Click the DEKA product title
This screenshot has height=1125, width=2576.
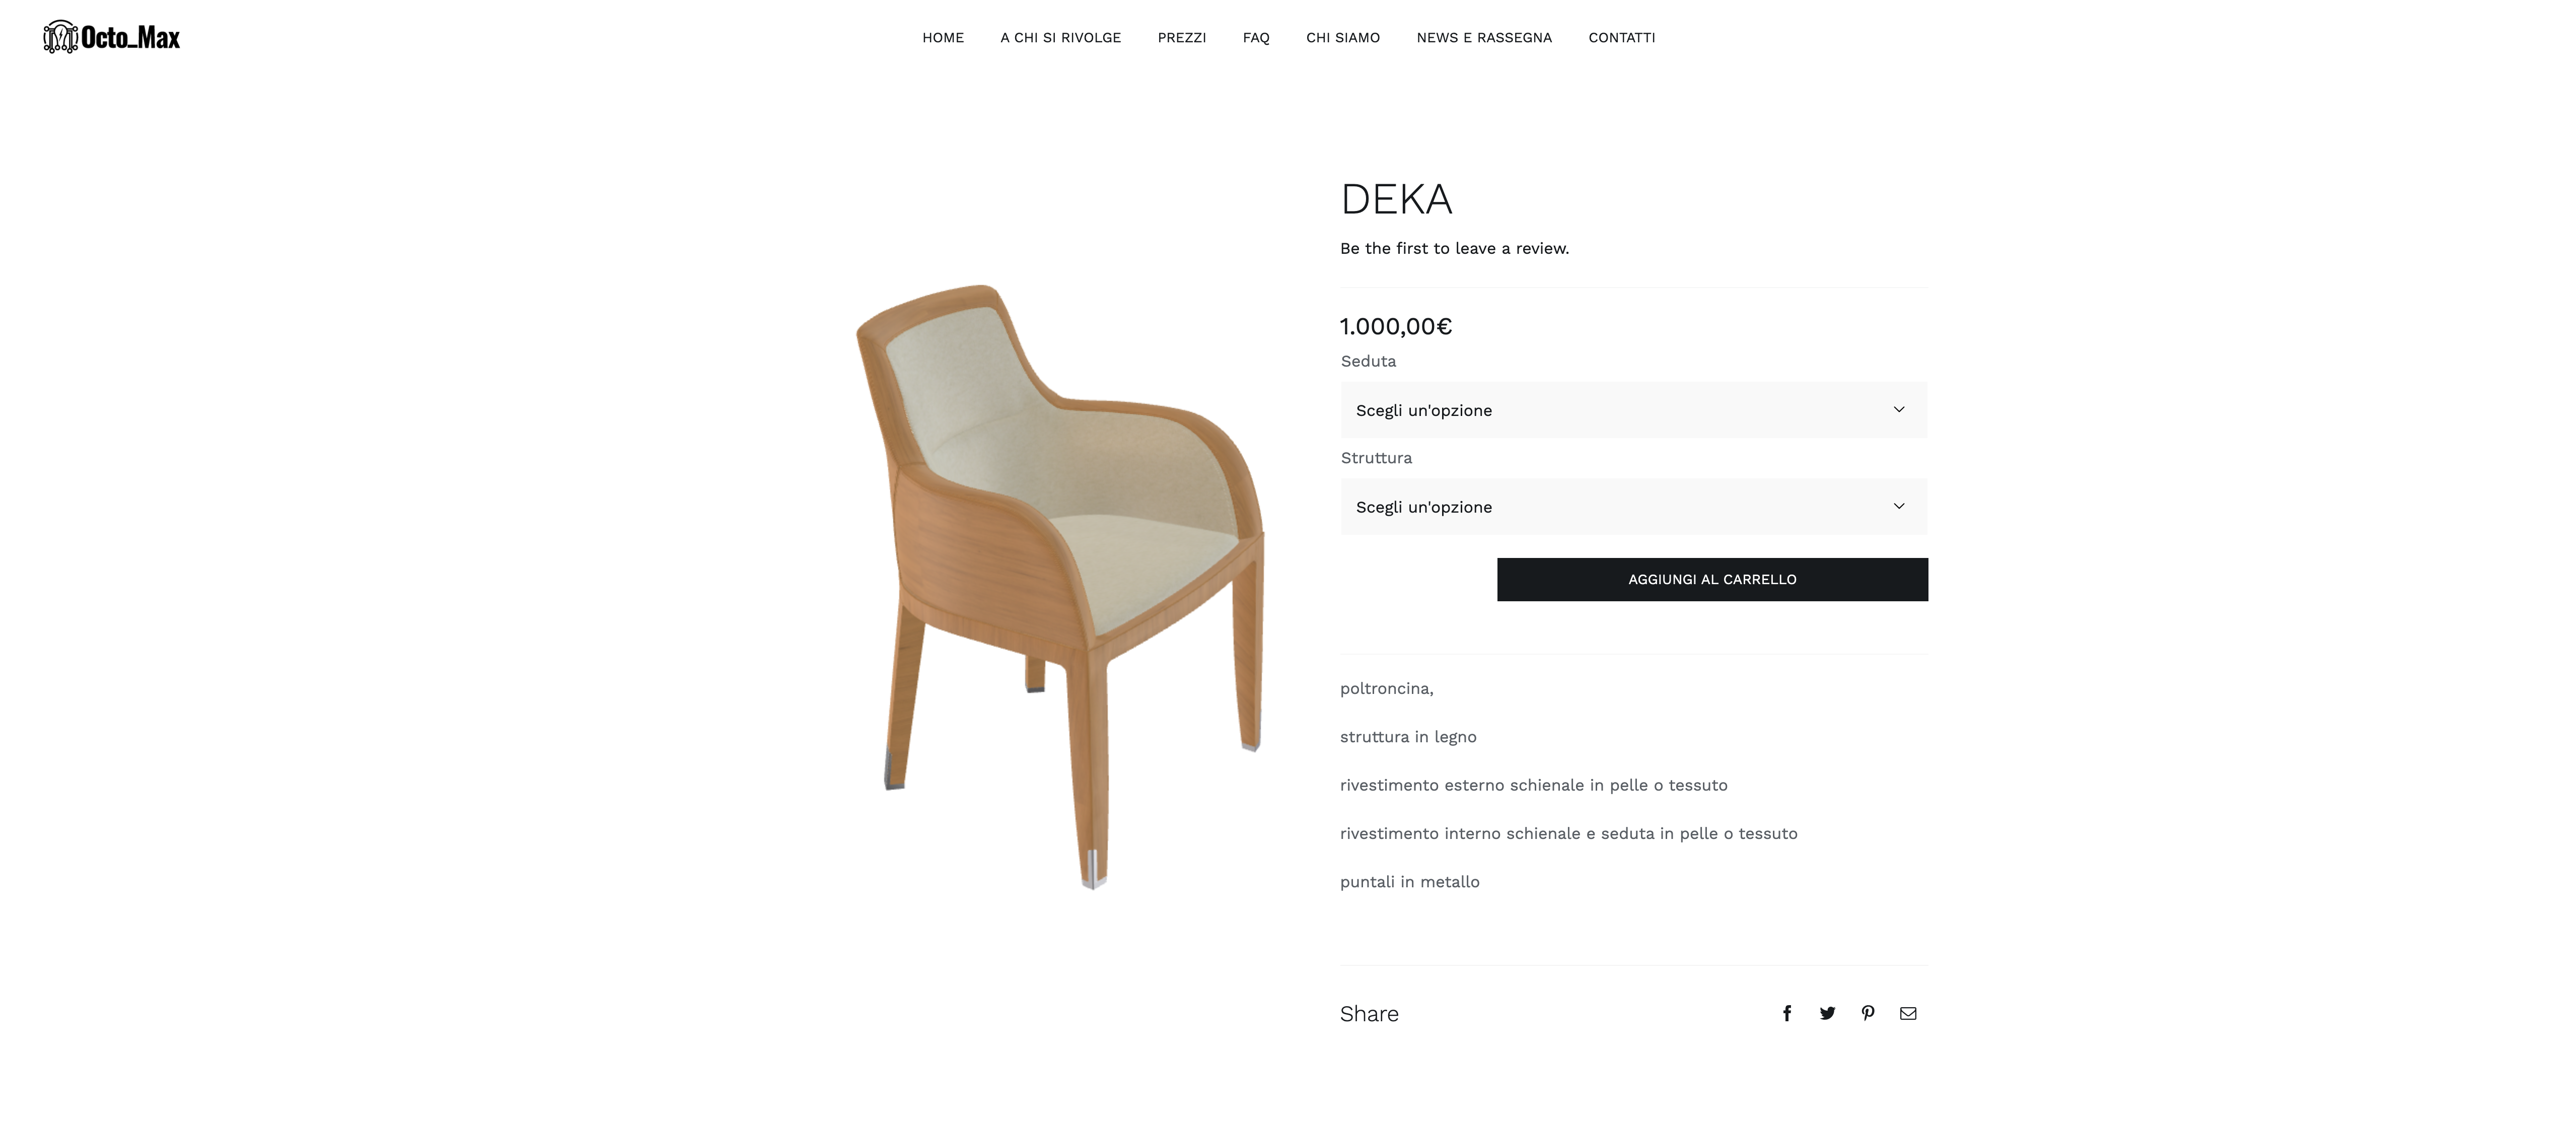pos(1396,199)
